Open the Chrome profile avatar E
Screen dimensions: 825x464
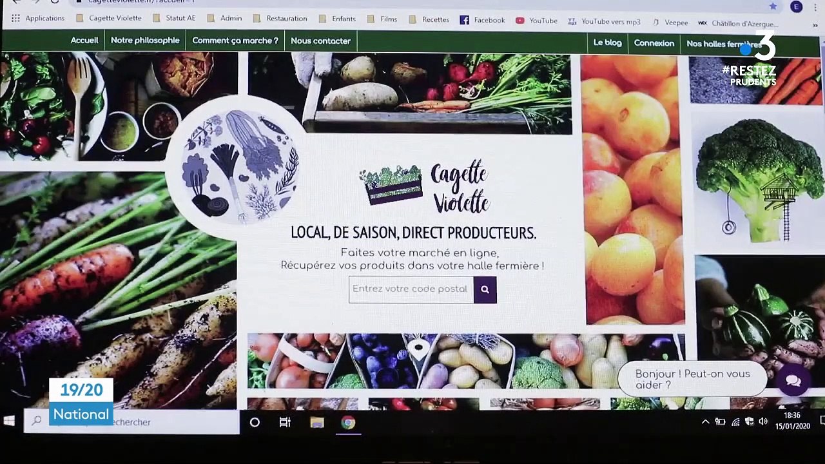click(x=797, y=6)
